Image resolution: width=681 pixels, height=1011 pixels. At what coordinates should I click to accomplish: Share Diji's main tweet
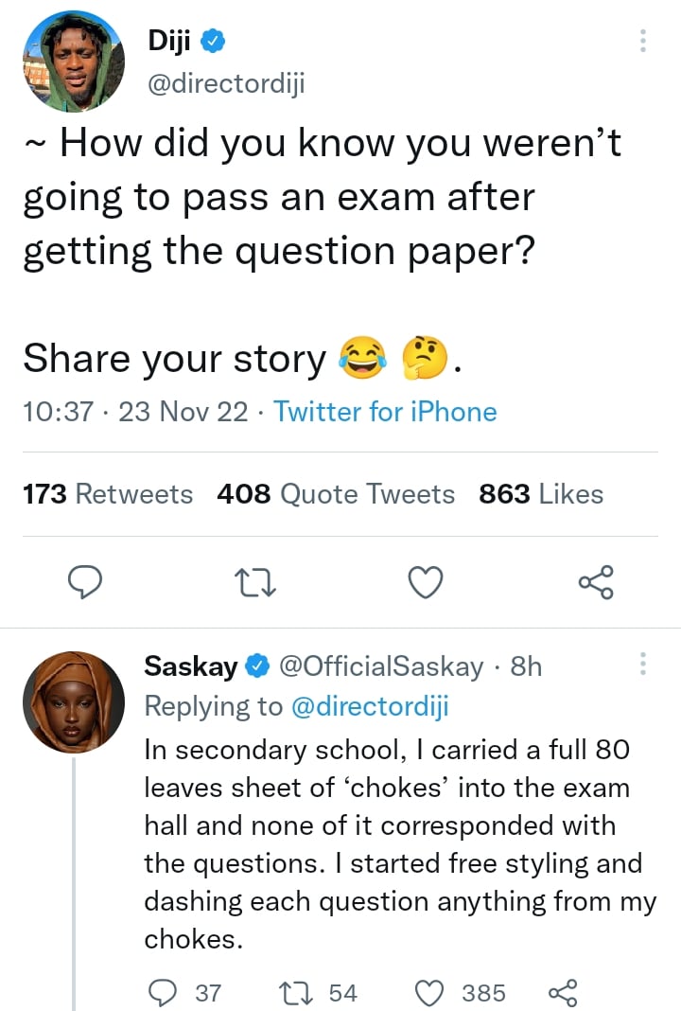click(x=595, y=582)
